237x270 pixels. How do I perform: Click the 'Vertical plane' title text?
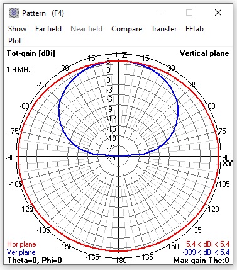tap(204, 53)
